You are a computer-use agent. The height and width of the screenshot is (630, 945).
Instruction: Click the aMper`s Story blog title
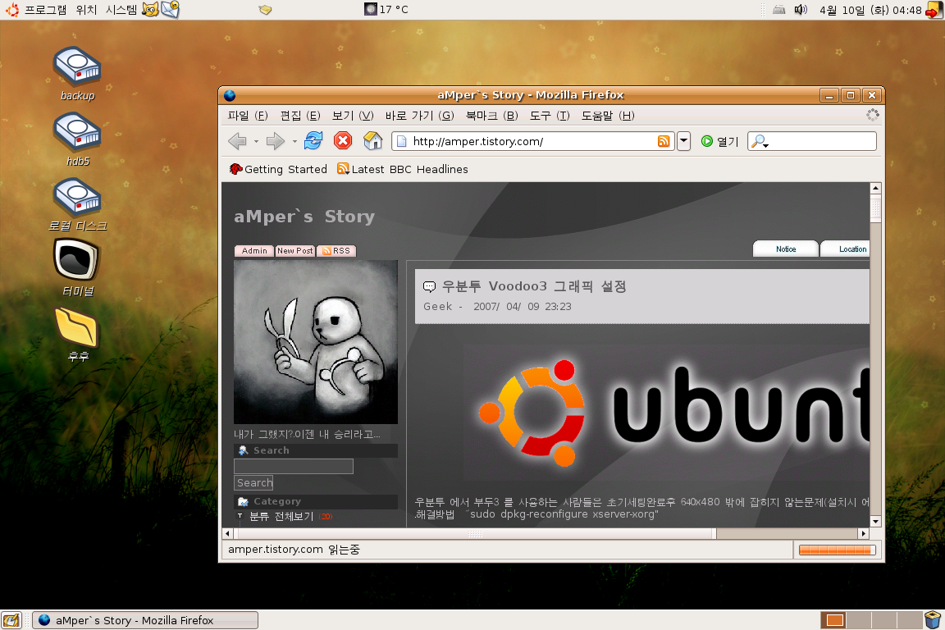[x=304, y=217]
